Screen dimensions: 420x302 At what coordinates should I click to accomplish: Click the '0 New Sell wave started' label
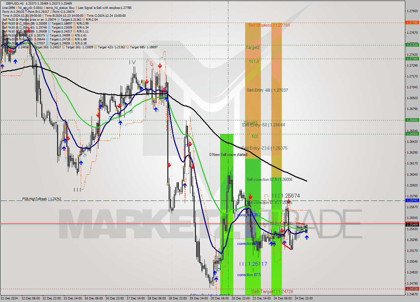[228, 155]
